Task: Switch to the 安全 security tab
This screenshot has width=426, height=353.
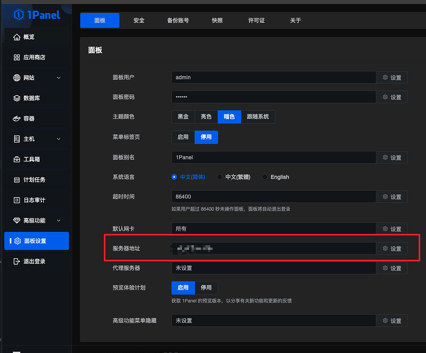Action: (x=139, y=20)
